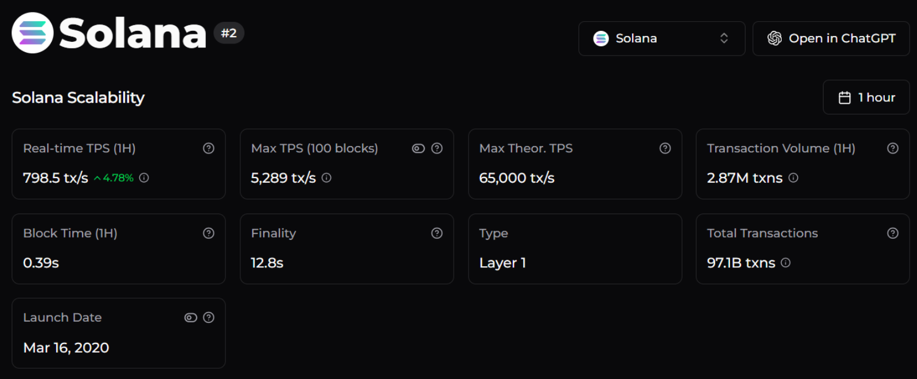Open the 1 hour time range dropdown
This screenshot has width=917, height=379.
tap(866, 97)
